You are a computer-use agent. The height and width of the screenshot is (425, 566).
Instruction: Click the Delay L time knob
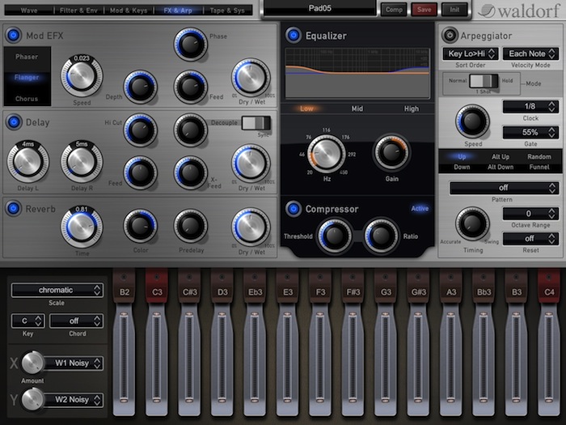(x=27, y=161)
